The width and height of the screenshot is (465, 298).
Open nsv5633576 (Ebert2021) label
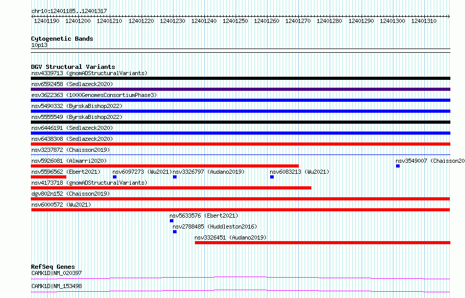[204, 216]
